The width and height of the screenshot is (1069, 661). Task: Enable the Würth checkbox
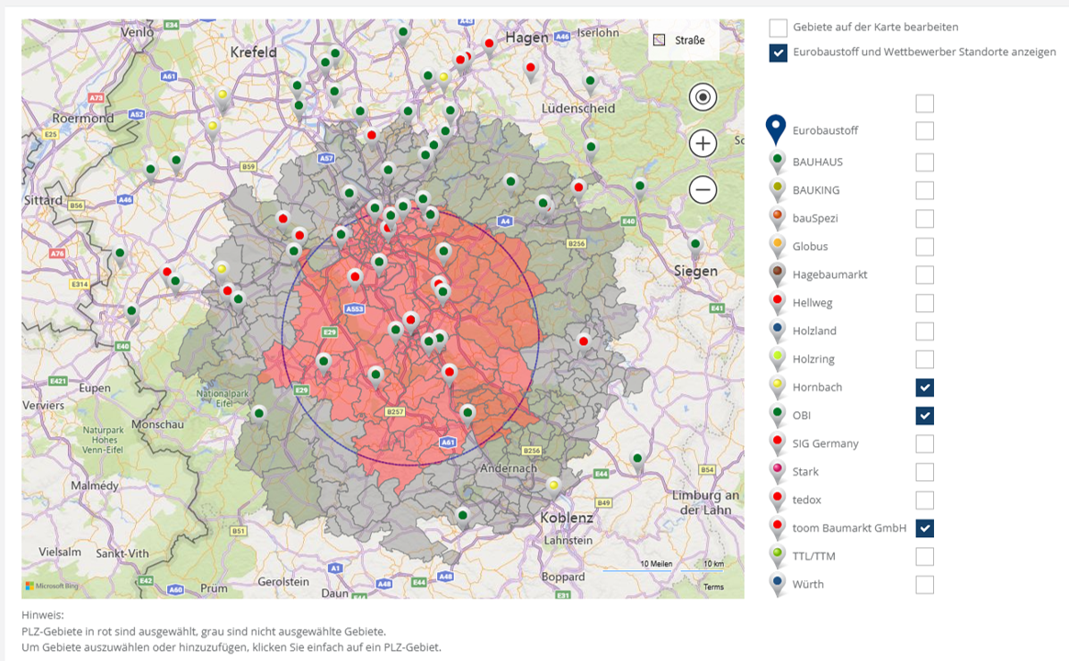(925, 585)
